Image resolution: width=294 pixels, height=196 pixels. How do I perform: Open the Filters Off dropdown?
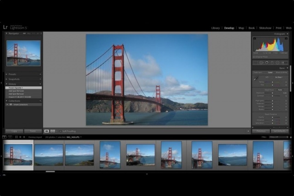click(278, 137)
